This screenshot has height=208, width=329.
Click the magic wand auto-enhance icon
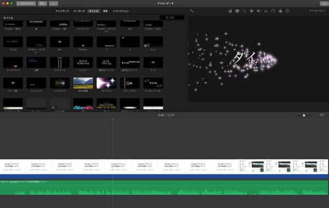click(192, 11)
